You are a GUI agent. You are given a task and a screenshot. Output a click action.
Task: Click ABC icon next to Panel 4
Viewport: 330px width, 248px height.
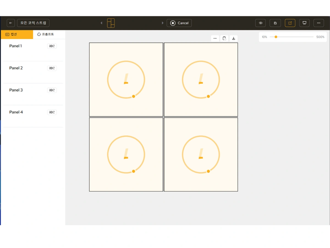(52, 112)
